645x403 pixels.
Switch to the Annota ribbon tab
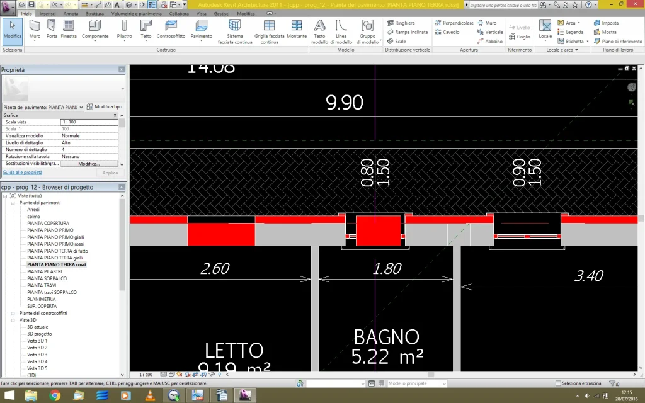coord(71,13)
